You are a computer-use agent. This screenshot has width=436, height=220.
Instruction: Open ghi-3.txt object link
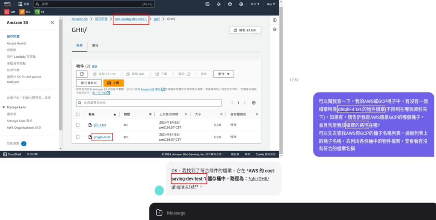(x=100, y=125)
